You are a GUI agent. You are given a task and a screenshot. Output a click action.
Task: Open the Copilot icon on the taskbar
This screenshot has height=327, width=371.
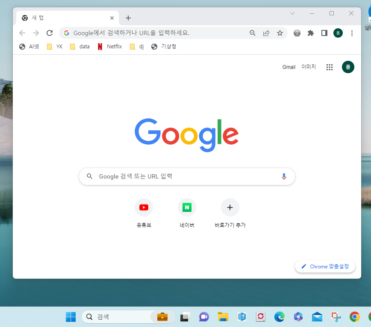pyautogui.click(x=298, y=317)
